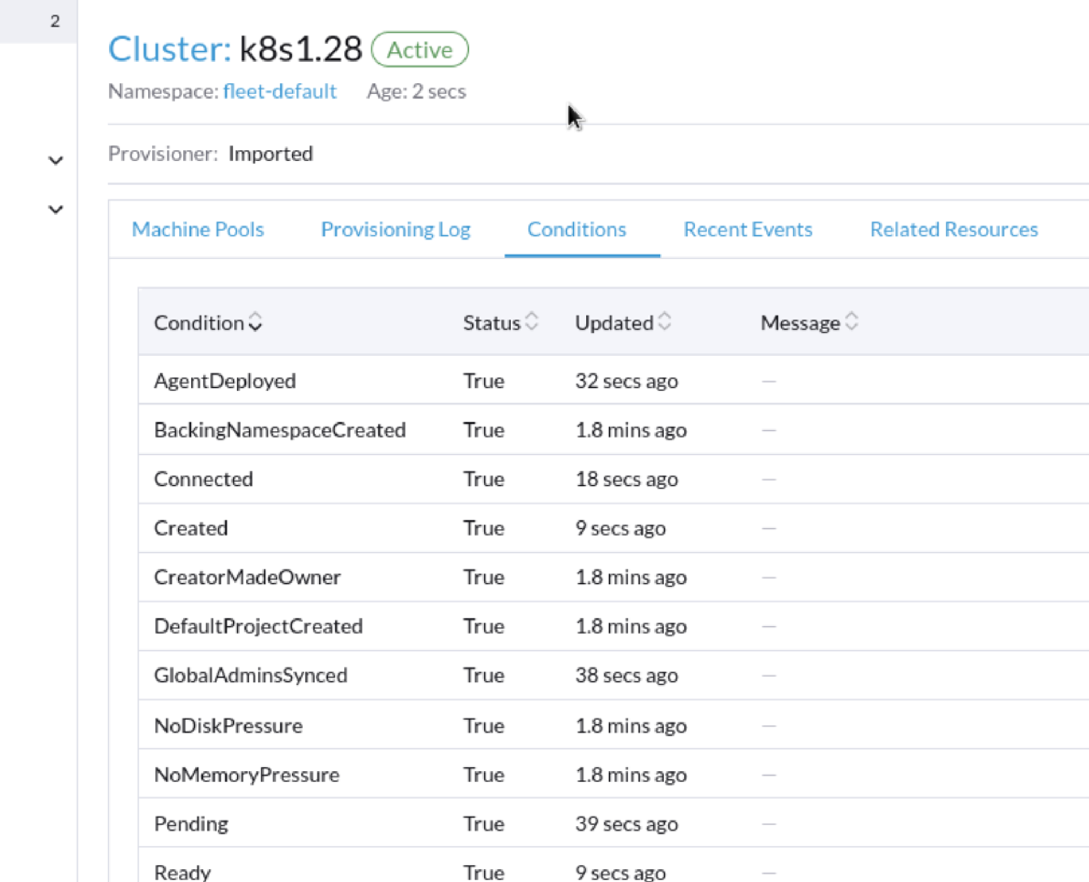Open the fleet-default namespace link
1089x882 pixels.
click(279, 91)
